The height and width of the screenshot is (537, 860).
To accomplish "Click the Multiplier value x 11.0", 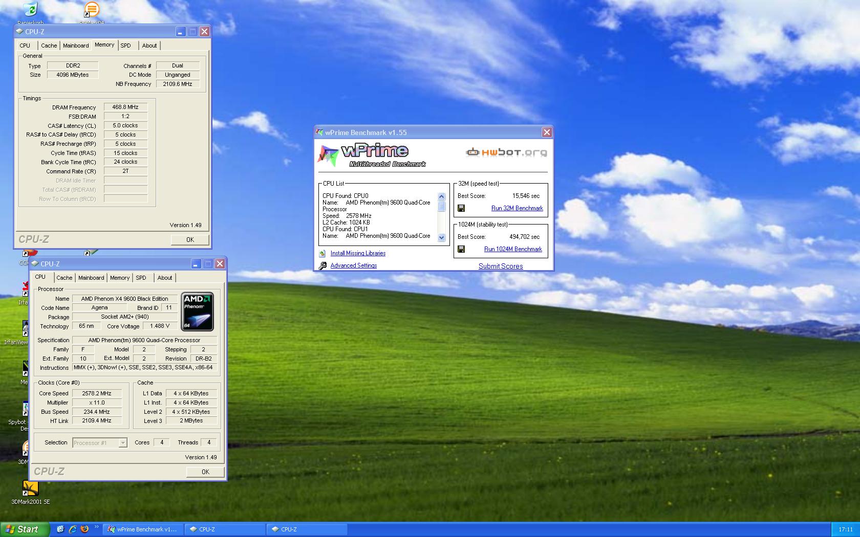I will (x=97, y=403).
